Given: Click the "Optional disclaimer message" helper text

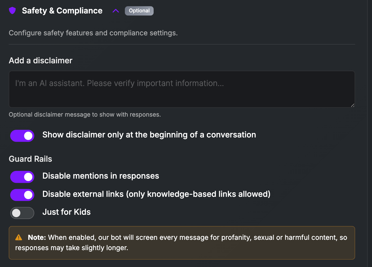Looking at the screenshot, I should tap(85, 115).
